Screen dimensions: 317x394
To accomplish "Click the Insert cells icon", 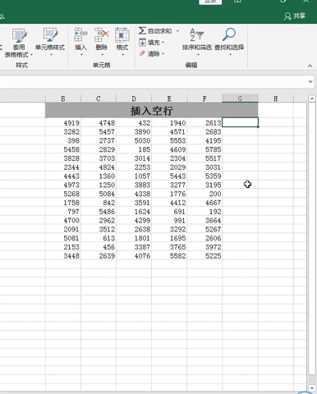I will 80,34.
